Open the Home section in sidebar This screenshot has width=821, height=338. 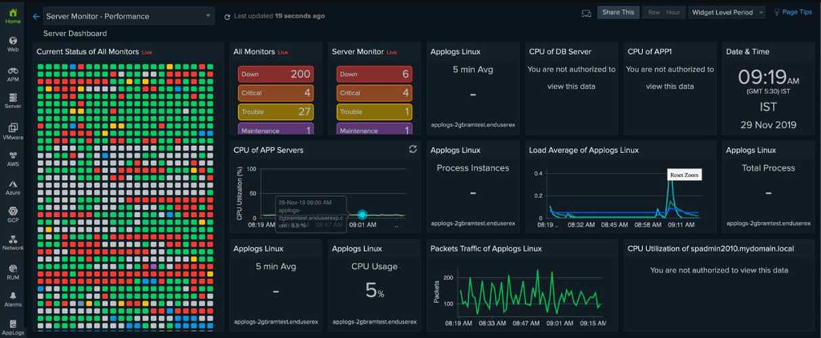point(13,16)
